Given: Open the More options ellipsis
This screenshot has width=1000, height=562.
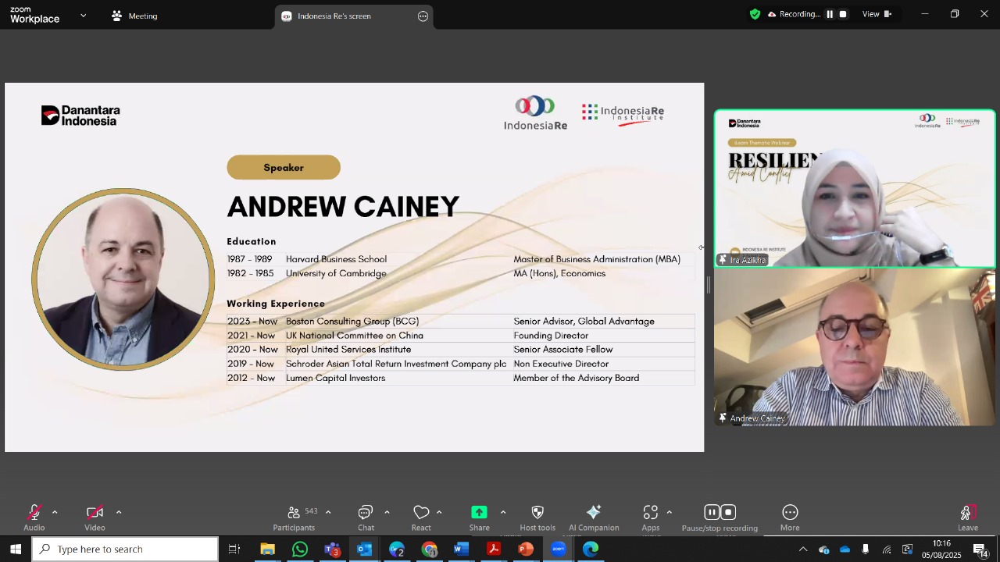Looking at the screenshot, I should click(790, 513).
